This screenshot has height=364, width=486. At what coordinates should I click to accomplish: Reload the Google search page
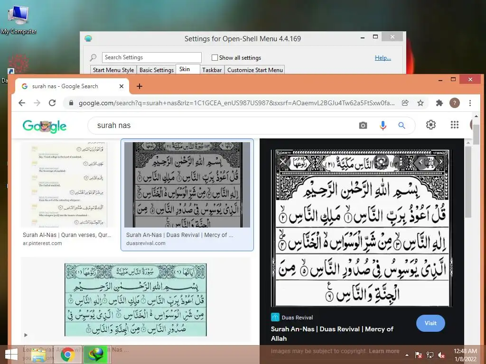52,103
